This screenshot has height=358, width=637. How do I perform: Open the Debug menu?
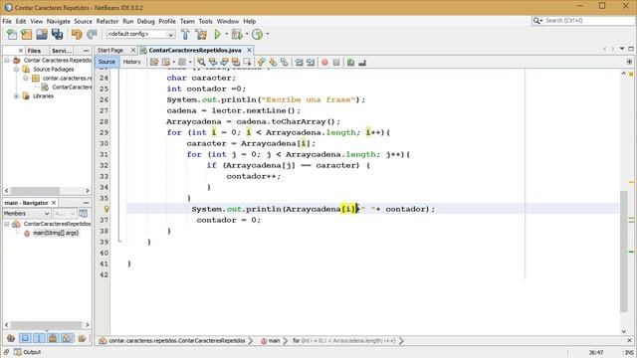tap(146, 21)
